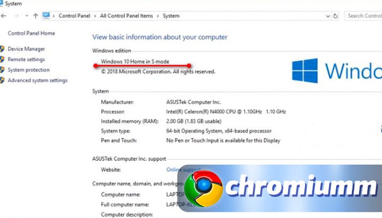Open address bar history dropdown
This screenshot has height=218, width=382.
(328, 16)
